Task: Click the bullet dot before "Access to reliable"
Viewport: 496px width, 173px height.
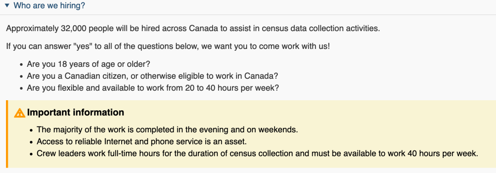Action: point(31,142)
